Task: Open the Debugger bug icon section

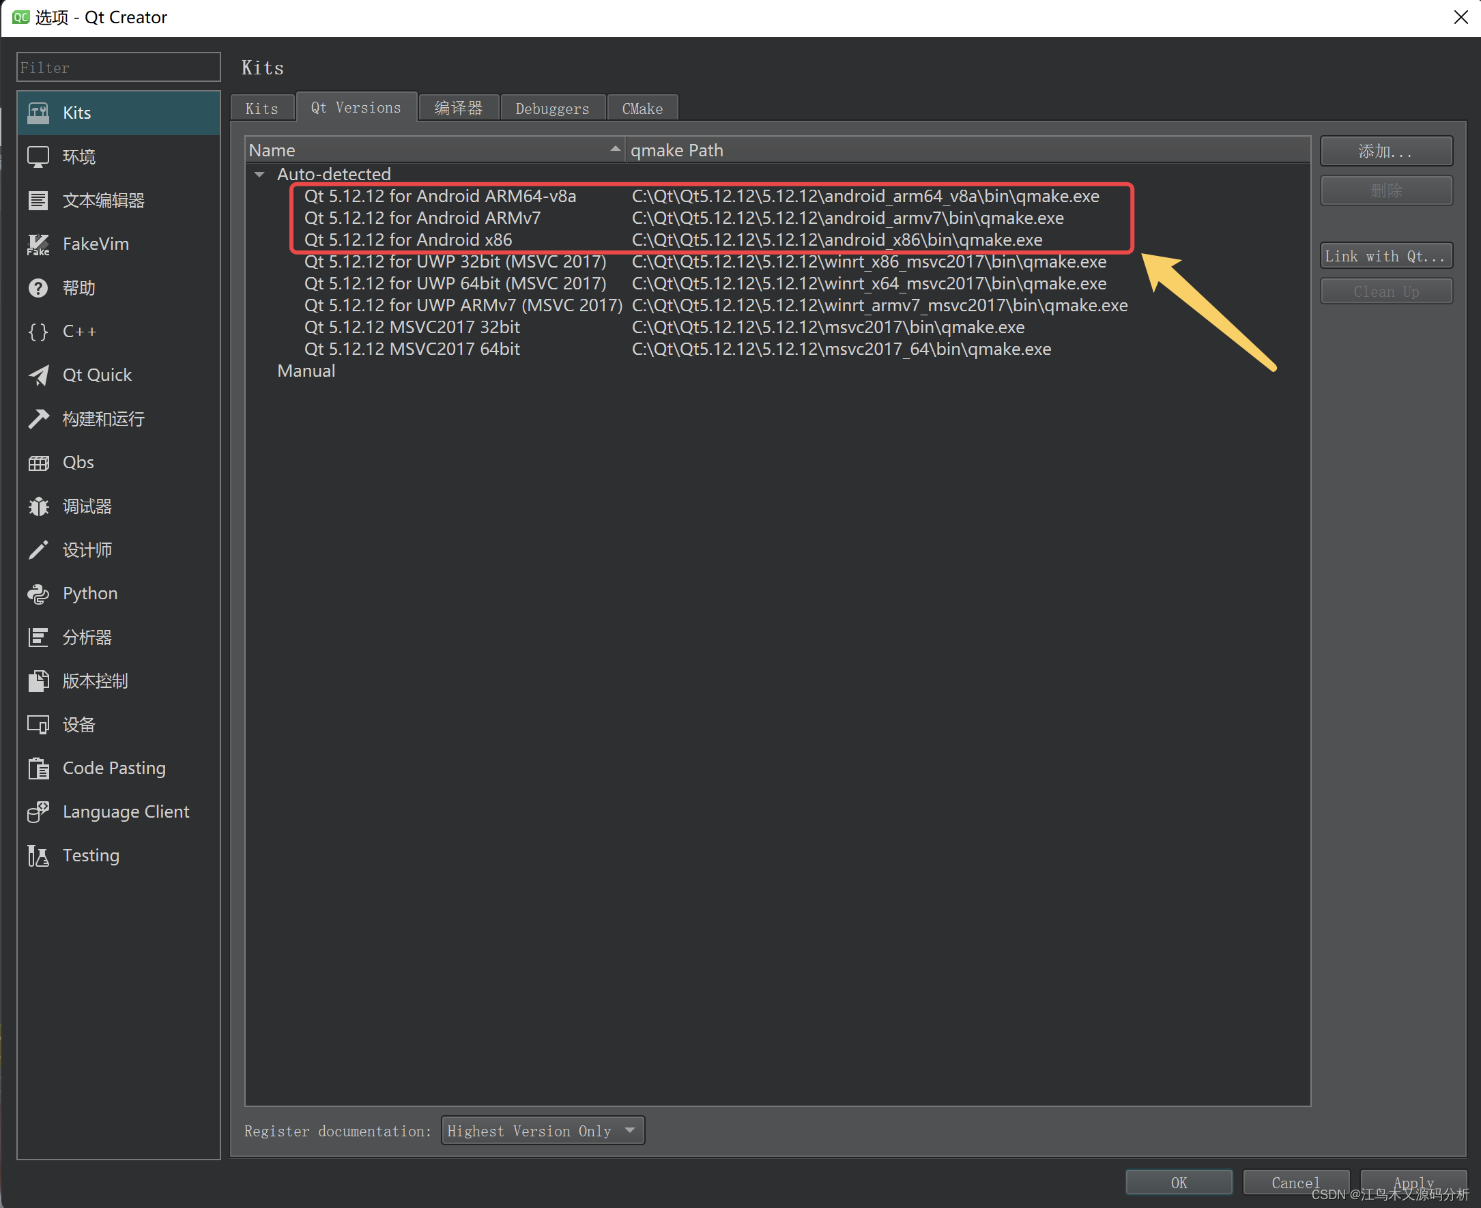Action: coord(38,506)
